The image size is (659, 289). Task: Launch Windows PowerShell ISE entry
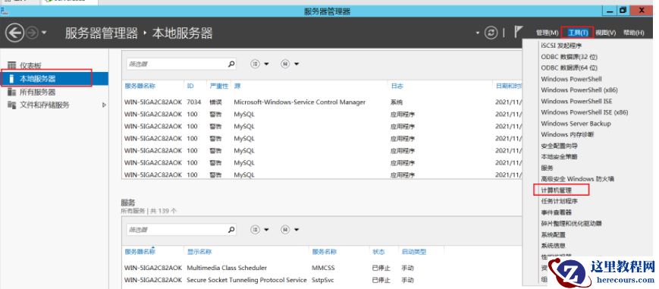click(576, 101)
